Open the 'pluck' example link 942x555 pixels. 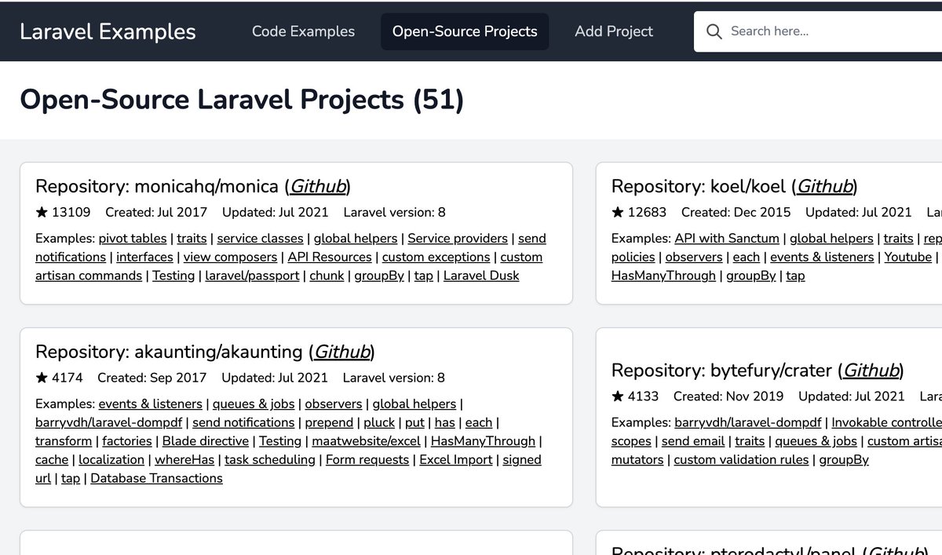[379, 423]
